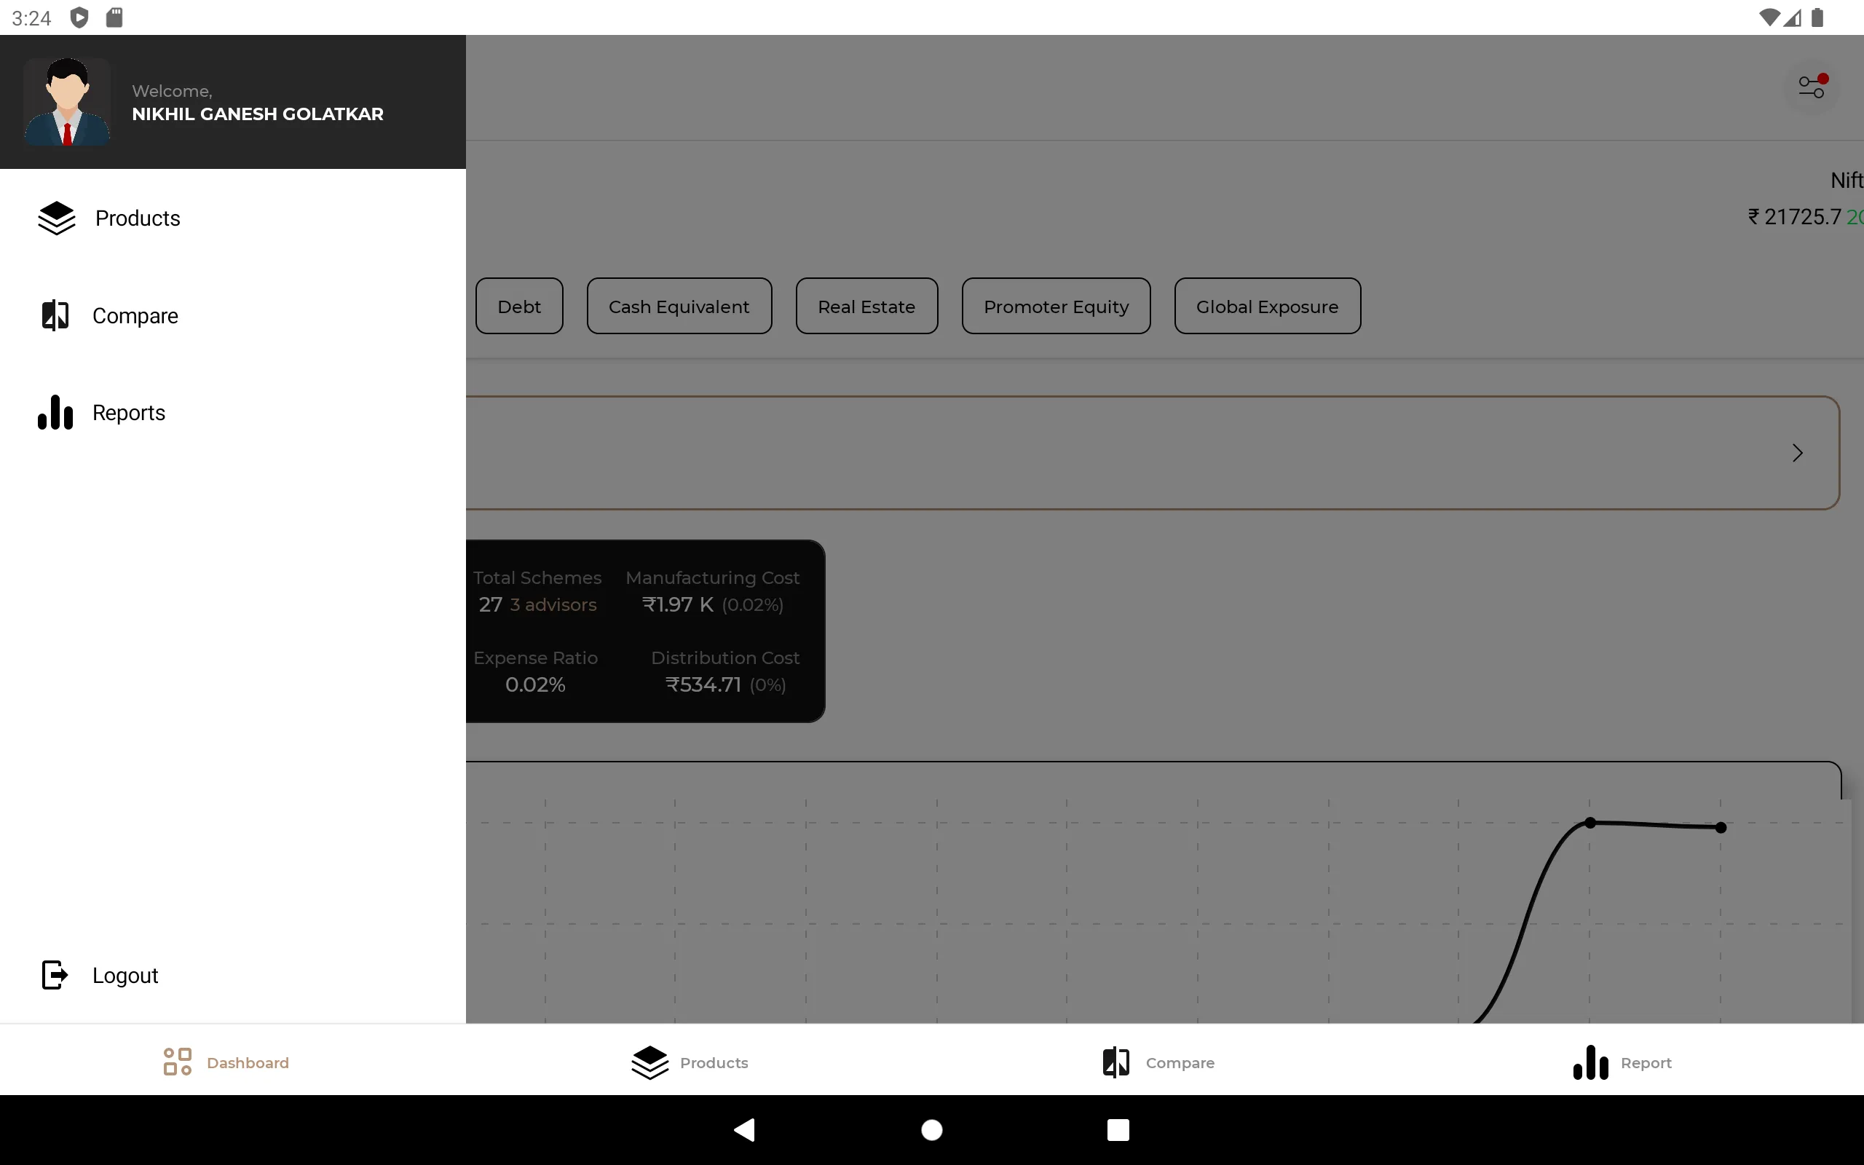Viewport: 1864px width, 1165px height.
Task: Tap the Report bar chart icon bottom nav
Action: pos(1590,1062)
